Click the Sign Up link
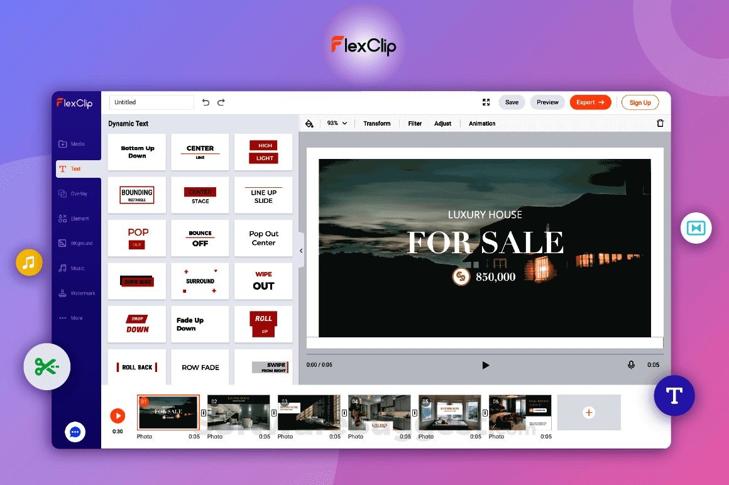Screen dimensions: 729x485 [640, 102]
